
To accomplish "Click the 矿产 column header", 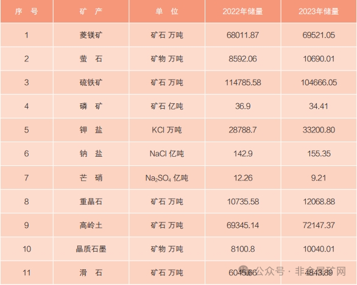I will tap(91, 11).
